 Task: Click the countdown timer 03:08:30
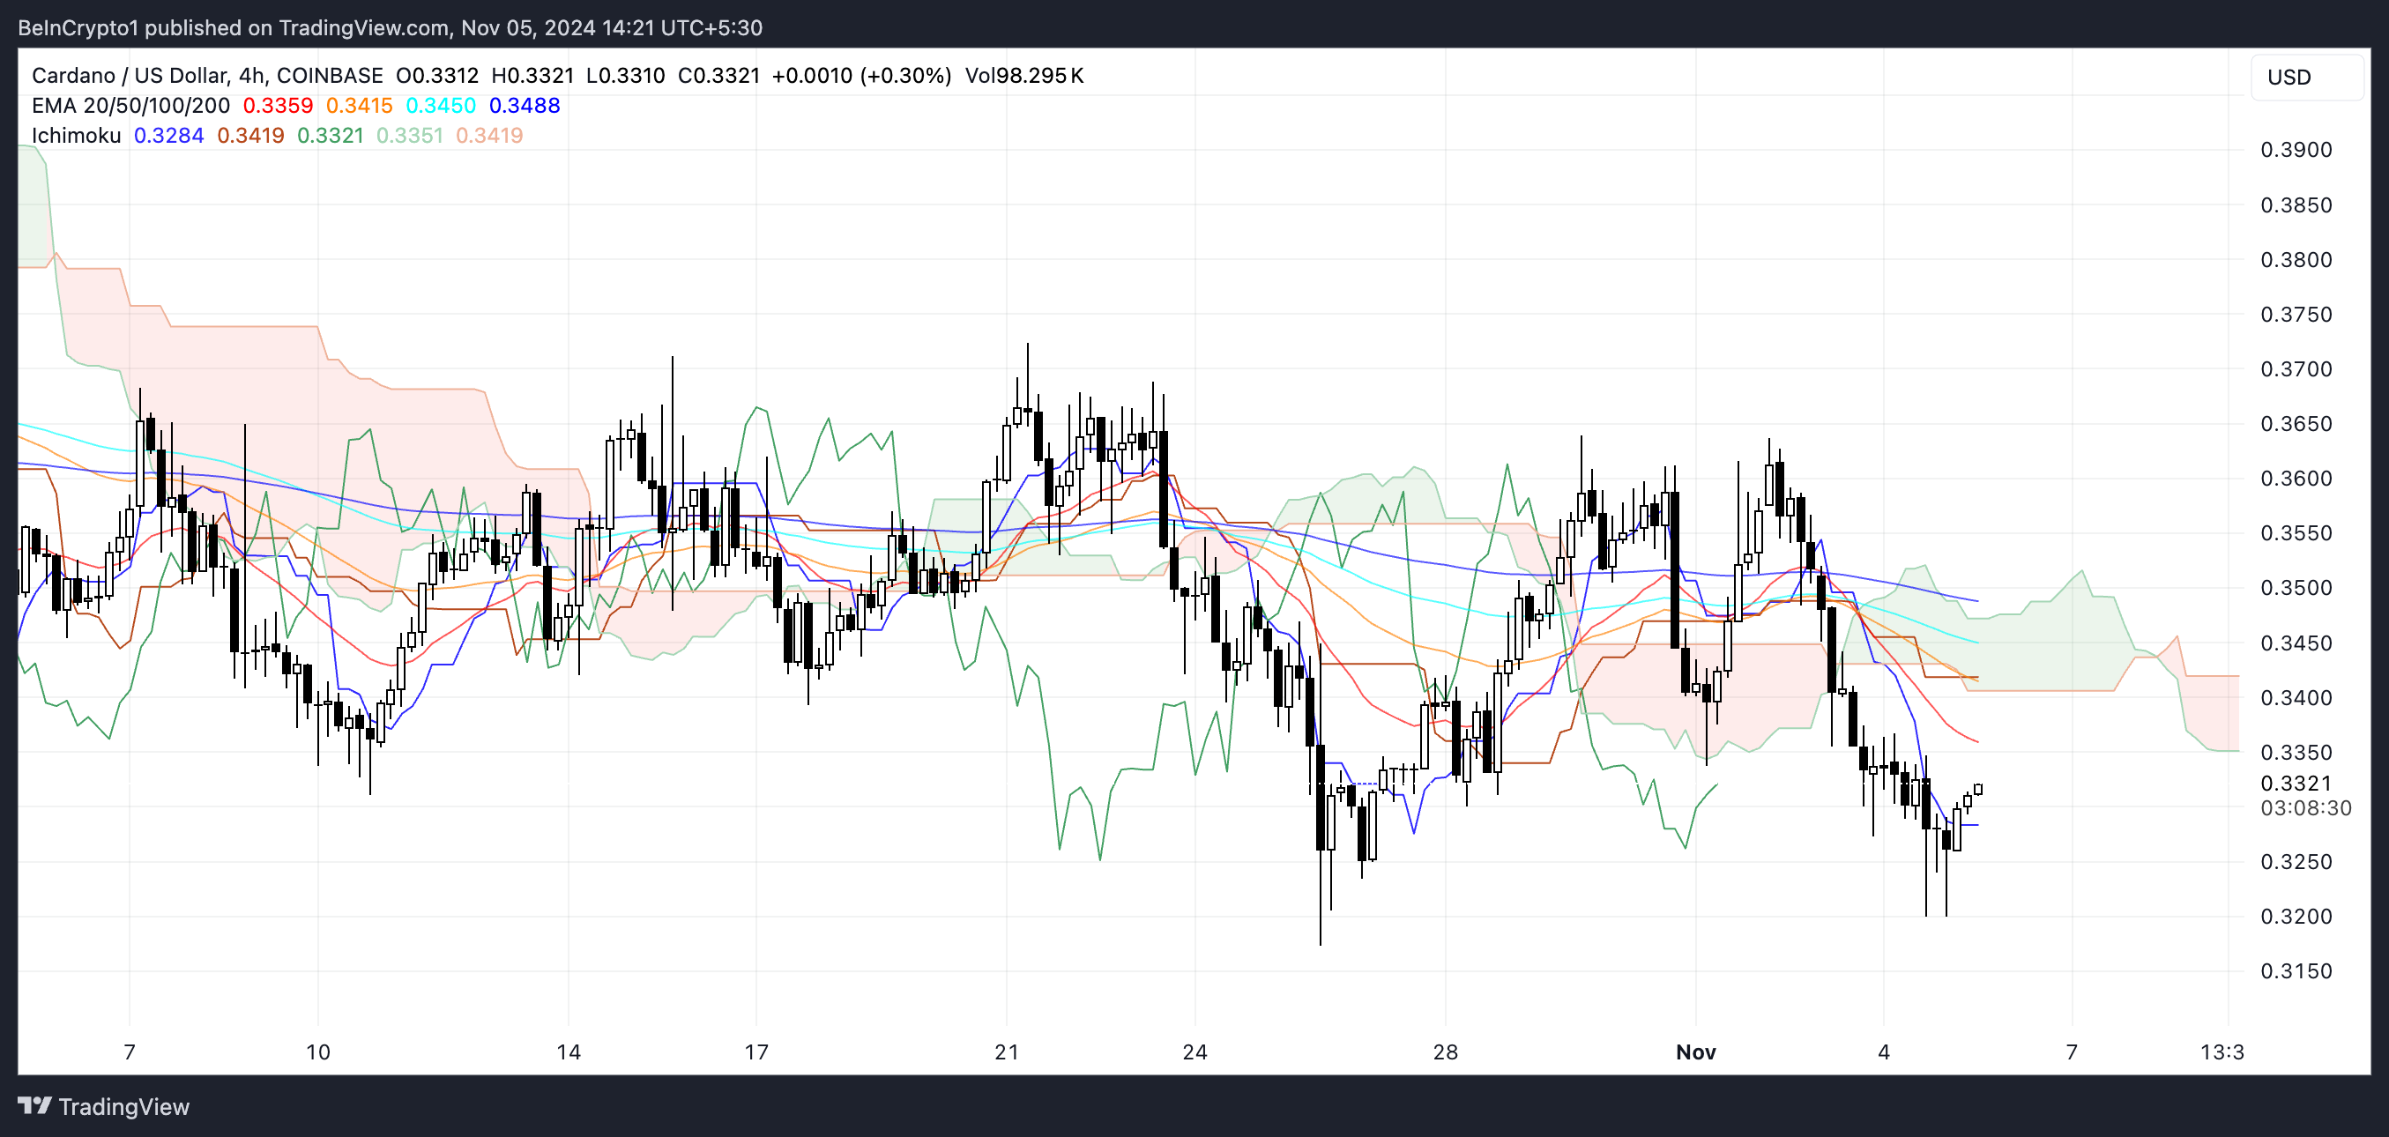pyautogui.click(x=2304, y=807)
